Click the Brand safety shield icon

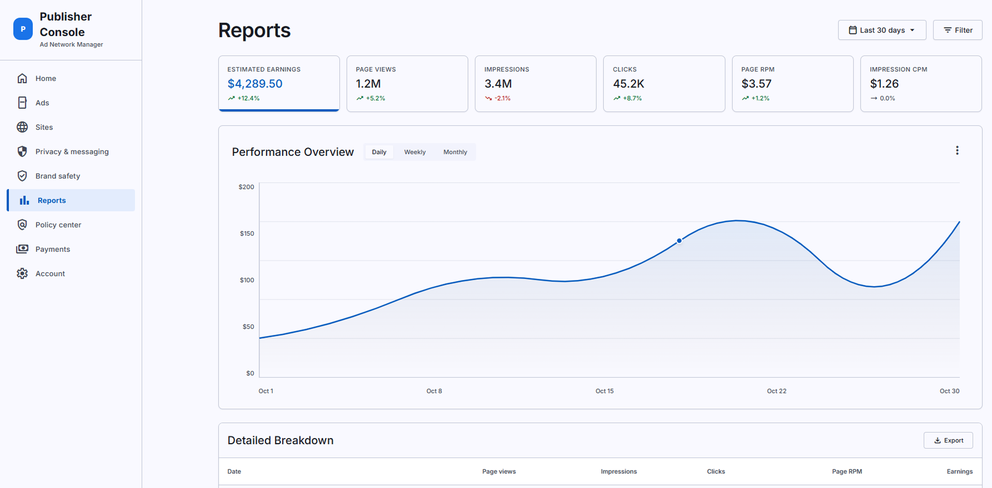pos(22,176)
